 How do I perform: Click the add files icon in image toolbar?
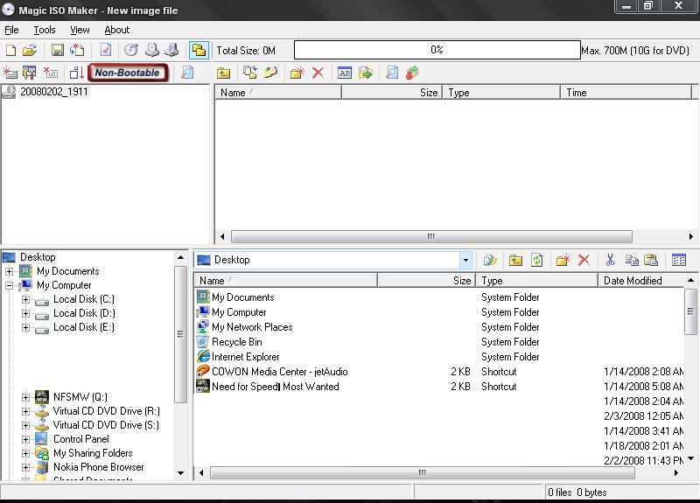point(250,73)
